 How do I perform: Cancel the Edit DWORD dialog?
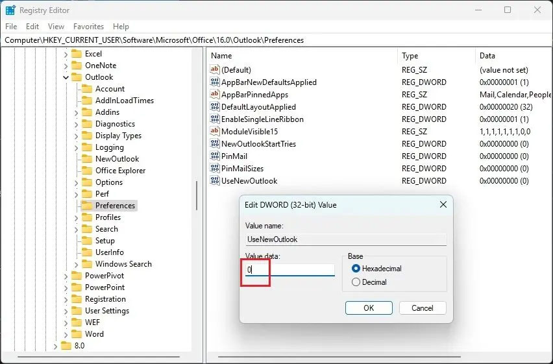coord(422,308)
